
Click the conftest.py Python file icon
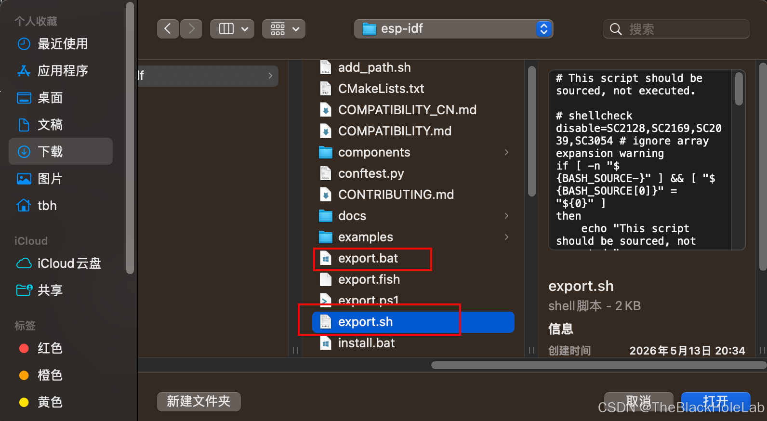tap(326, 173)
